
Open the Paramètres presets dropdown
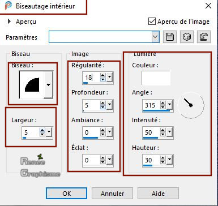point(155,37)
